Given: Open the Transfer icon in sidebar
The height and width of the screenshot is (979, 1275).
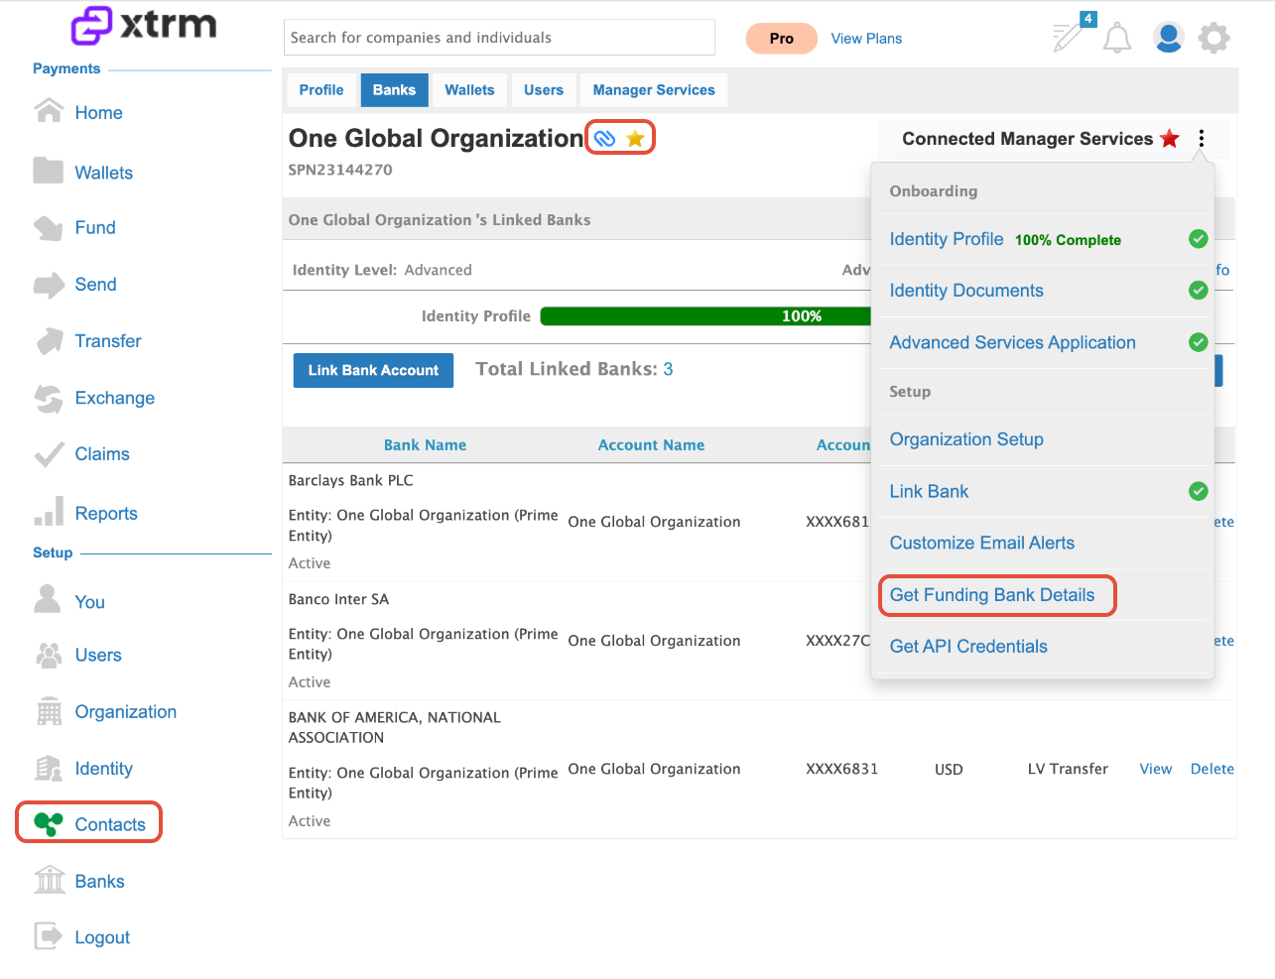Looking at the screenshot, I should coord(49,341).
